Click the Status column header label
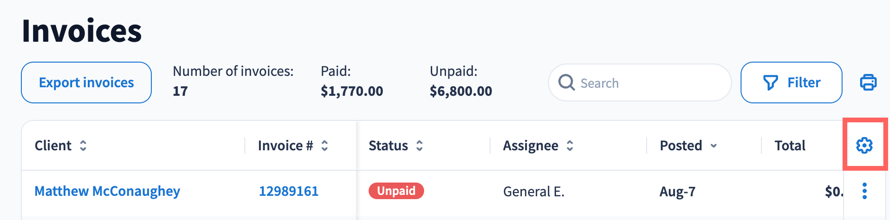890x220 pixels. (388, 146)
